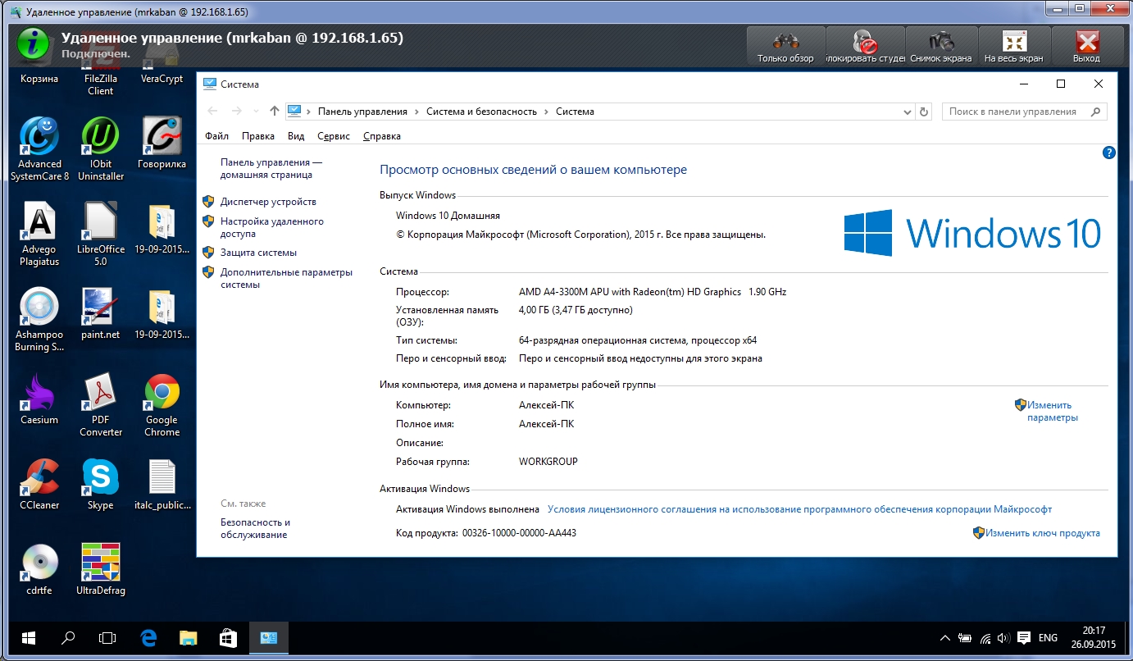This screenshot has height=661, width=1133.
Task: Select LibreOffice 5.0 desktop icon
Action: [101, 234]
